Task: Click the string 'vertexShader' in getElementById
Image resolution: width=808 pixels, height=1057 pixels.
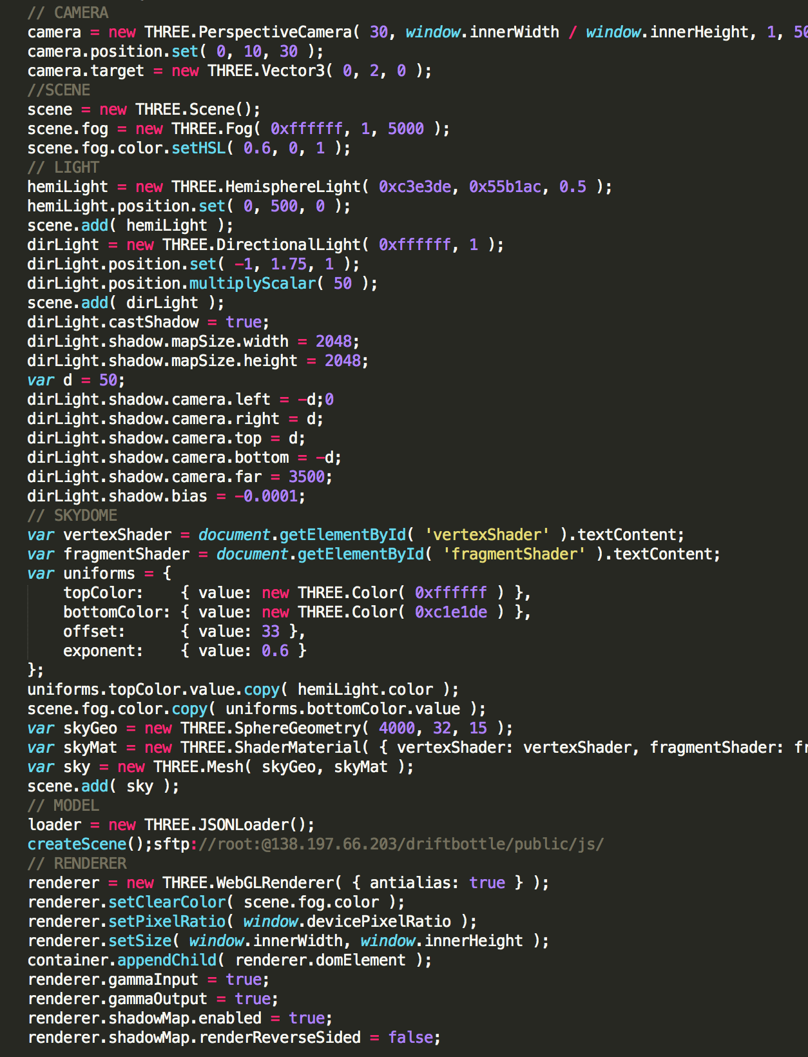Action: pos(486,534)
